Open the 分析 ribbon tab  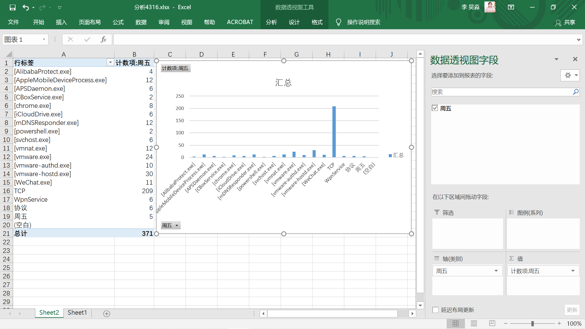coord(271,22)
